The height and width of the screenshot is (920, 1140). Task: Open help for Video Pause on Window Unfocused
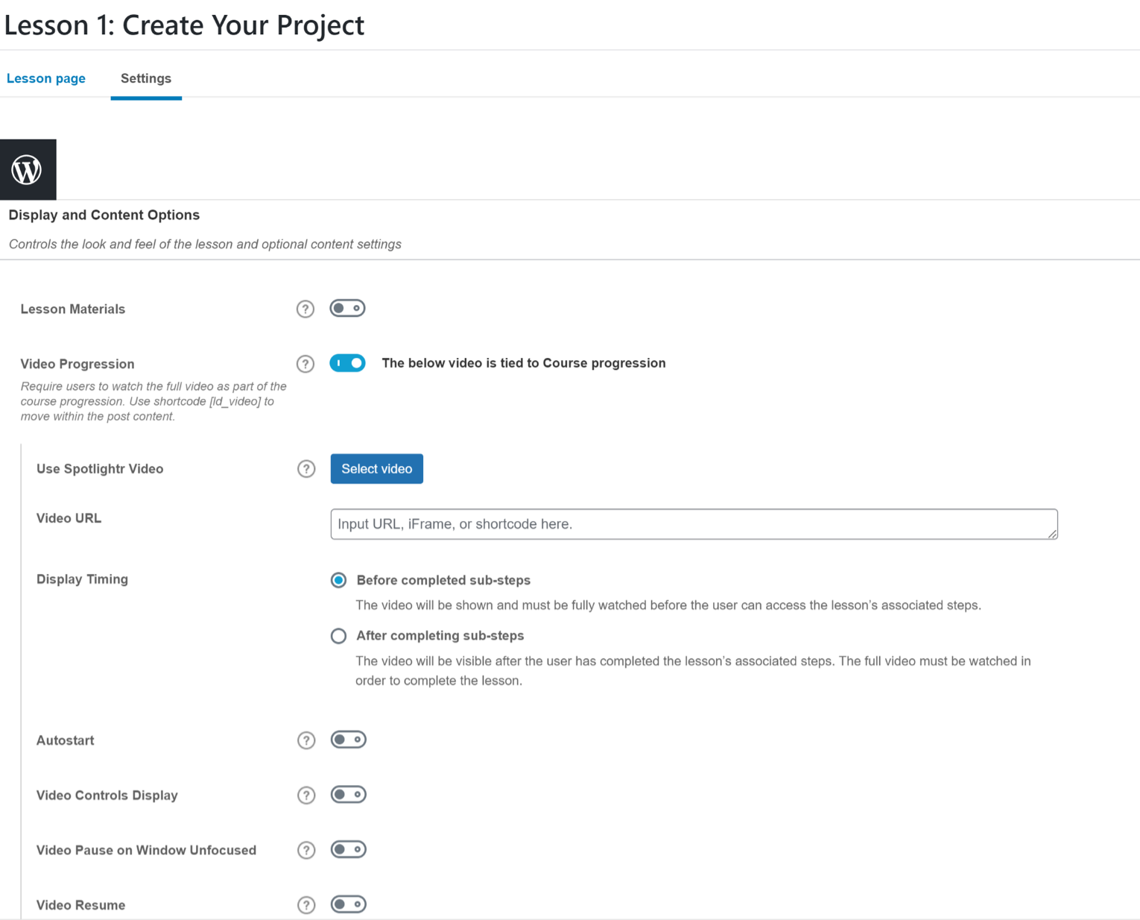(306, 850)
